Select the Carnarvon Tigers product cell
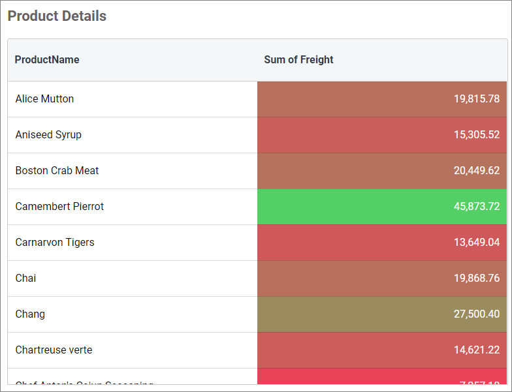This screenshot has height=392, width=512. click(55, 243)
